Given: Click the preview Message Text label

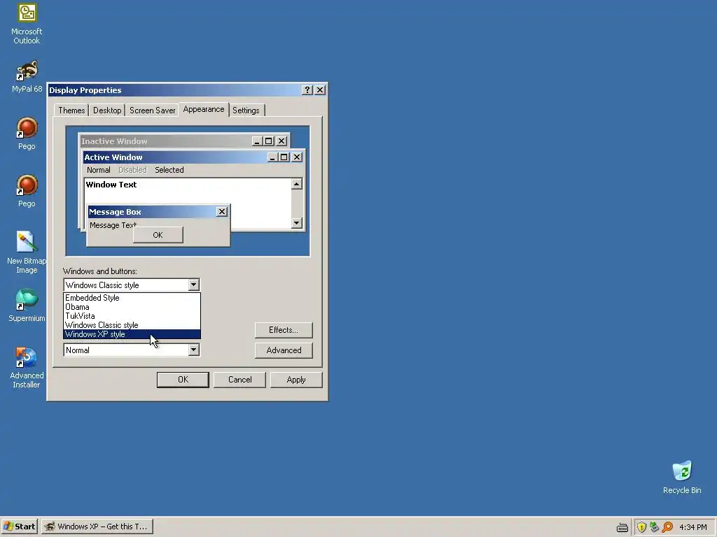Looking at the screenshot, I should [x=113, y=225].
